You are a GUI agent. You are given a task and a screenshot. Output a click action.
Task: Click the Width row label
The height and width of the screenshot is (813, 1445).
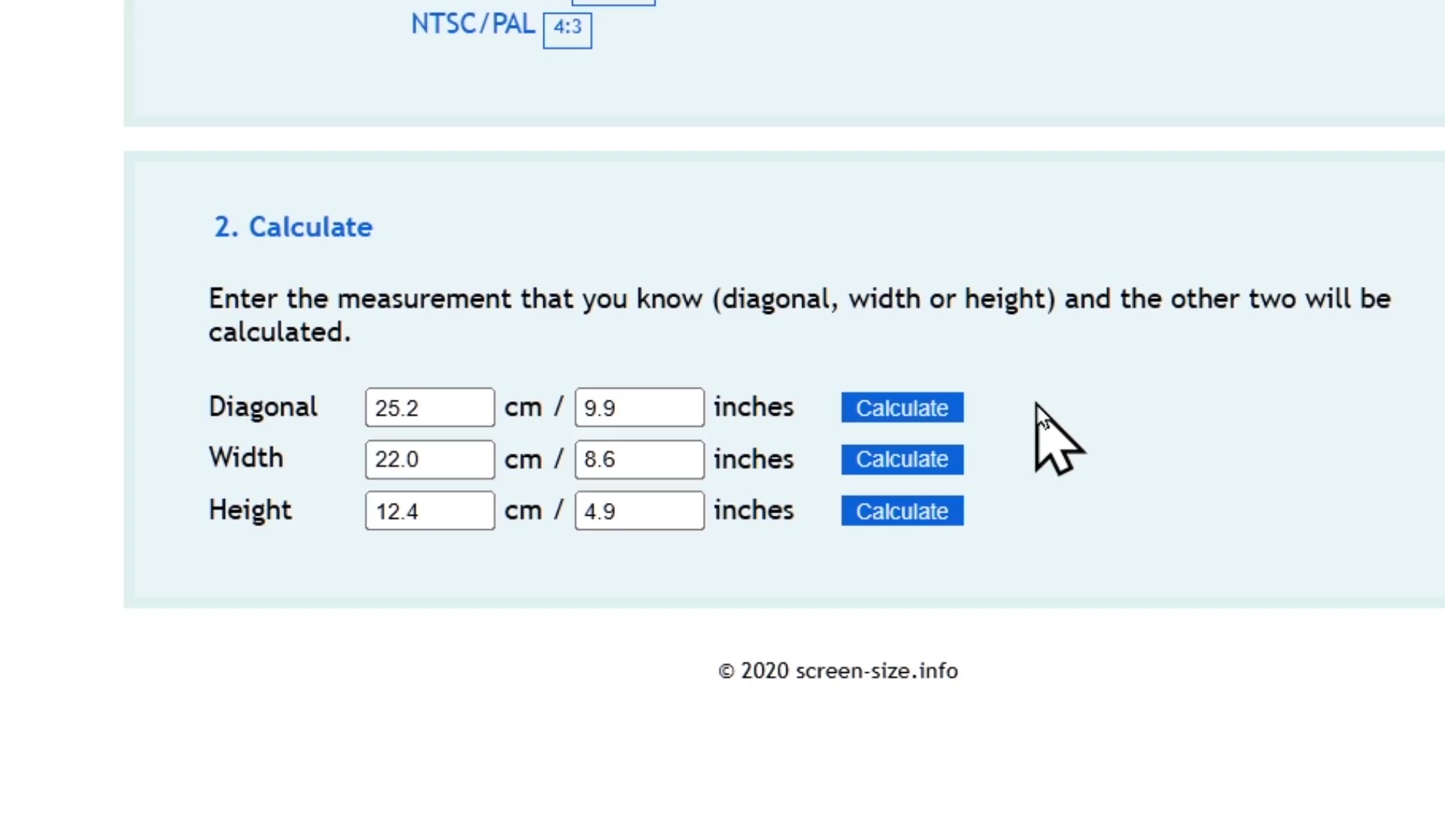tap(246, 458)
